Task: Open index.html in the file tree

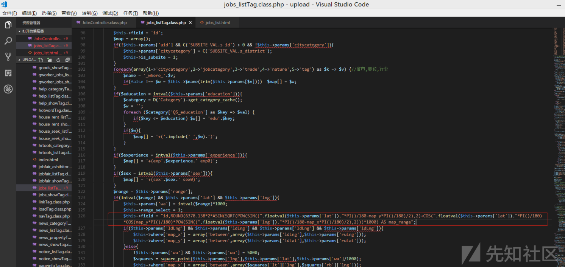Action: [48, 160]
